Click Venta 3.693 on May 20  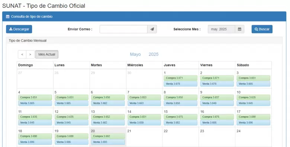tap(108, 142)
